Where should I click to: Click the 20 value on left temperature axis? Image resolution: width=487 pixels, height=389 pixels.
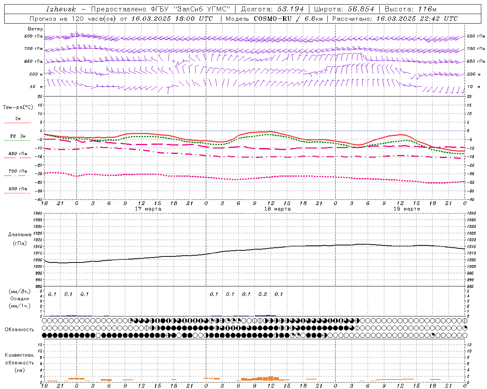[40, 96]
